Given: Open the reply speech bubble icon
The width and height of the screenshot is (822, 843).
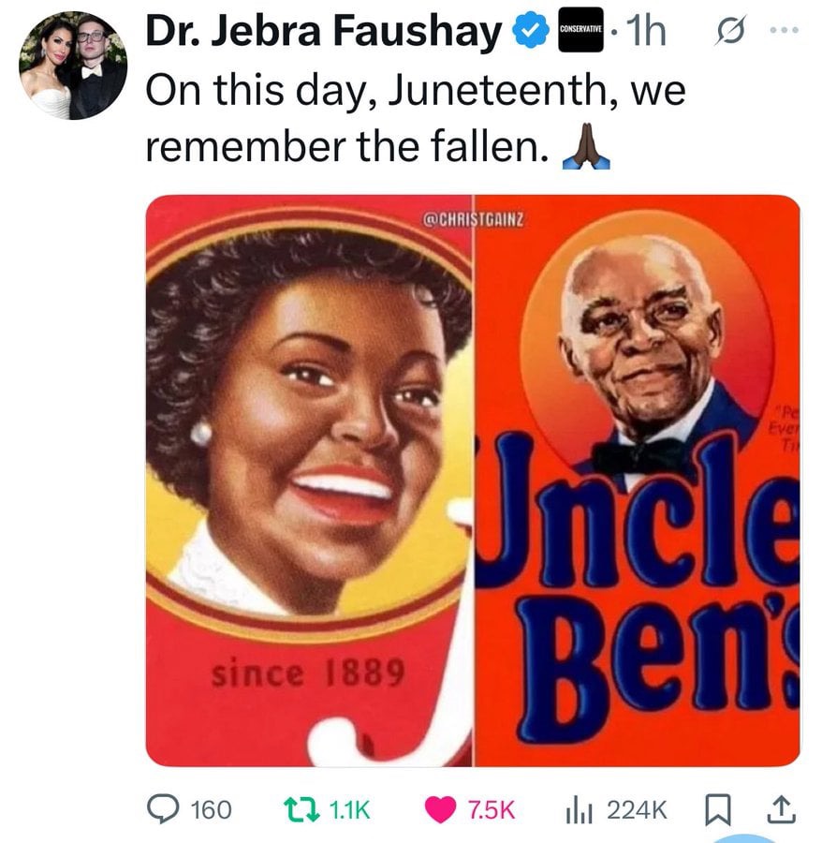Looking at the screenshot, I should pos(163,809).
